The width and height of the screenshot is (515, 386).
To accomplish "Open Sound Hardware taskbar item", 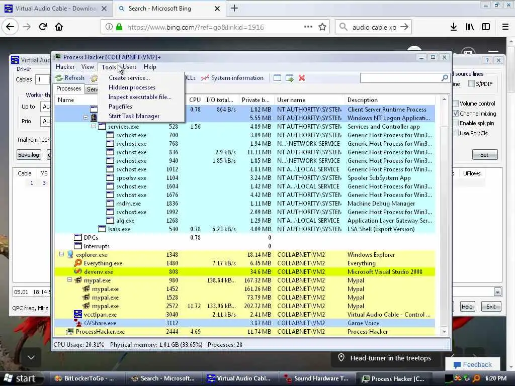I will click(317, 378).
